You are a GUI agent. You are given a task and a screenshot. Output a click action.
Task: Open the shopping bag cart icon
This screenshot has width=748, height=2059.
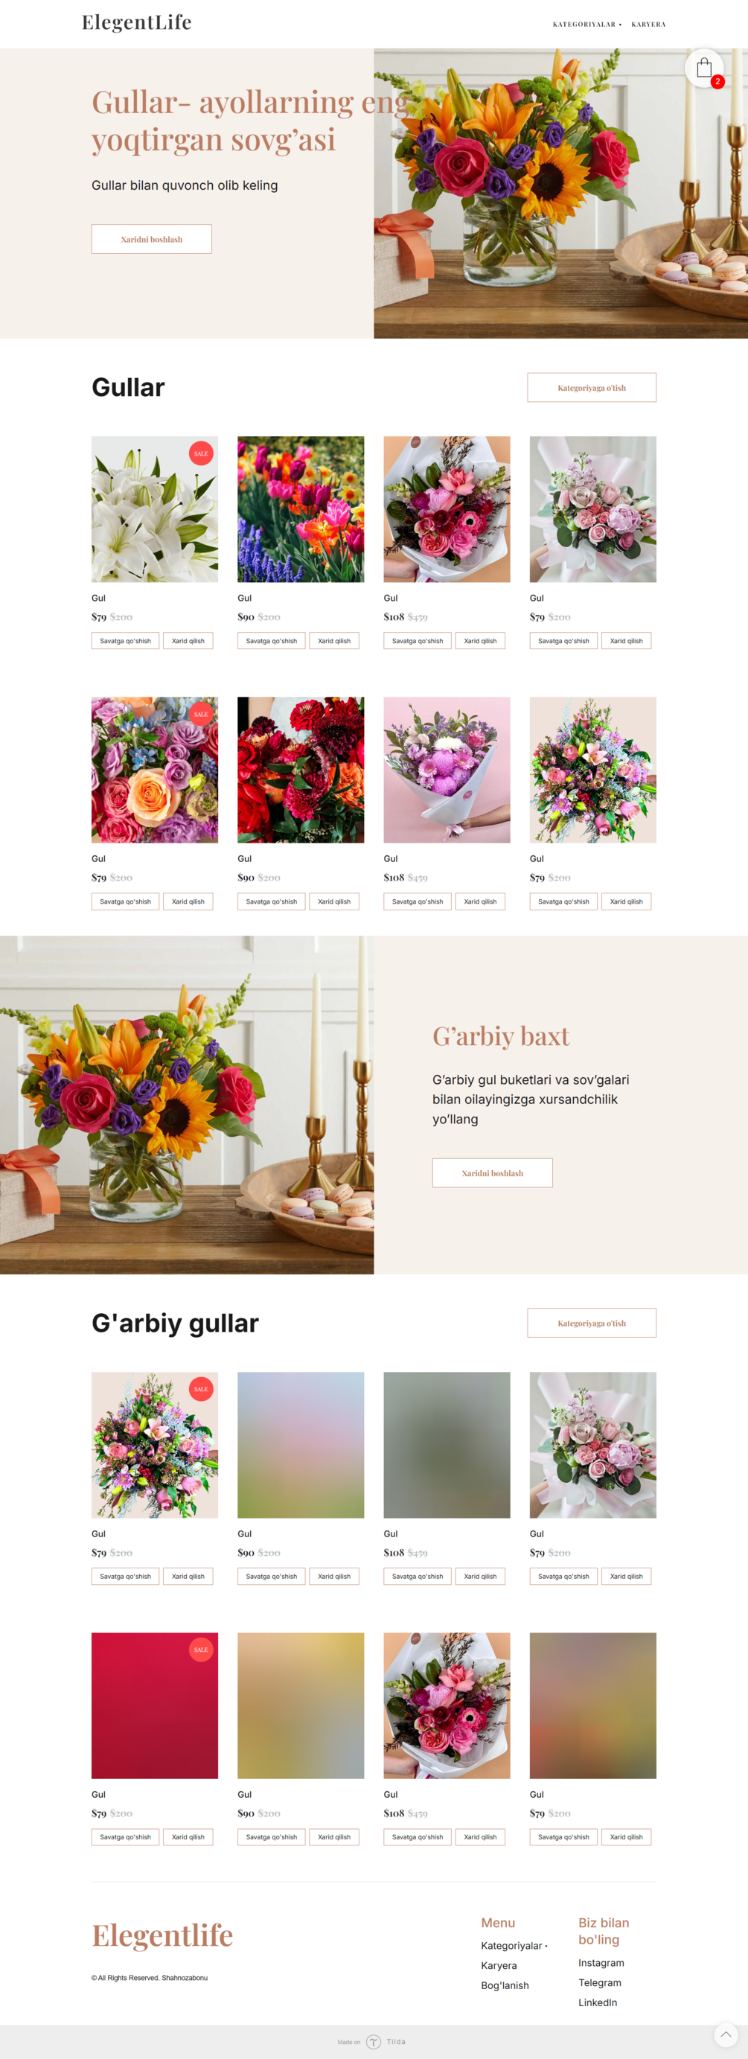coord(704,68)
